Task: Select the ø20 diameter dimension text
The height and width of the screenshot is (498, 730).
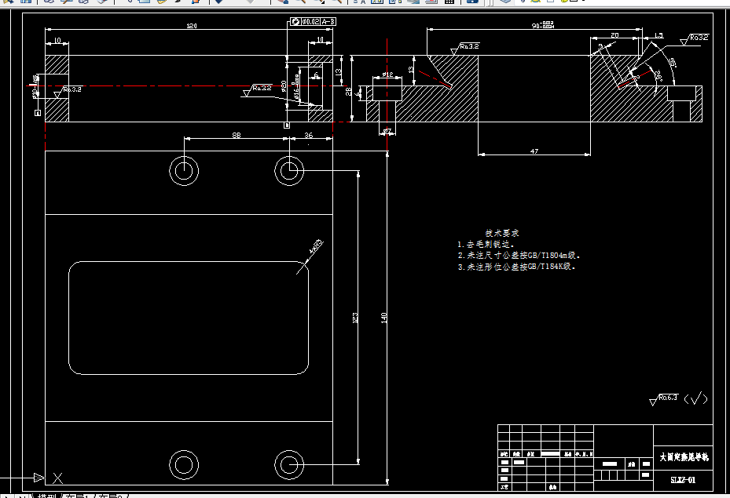Action: click(284, 86)
